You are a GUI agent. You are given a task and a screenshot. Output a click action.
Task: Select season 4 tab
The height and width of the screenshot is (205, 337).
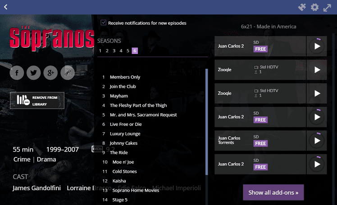121,51
